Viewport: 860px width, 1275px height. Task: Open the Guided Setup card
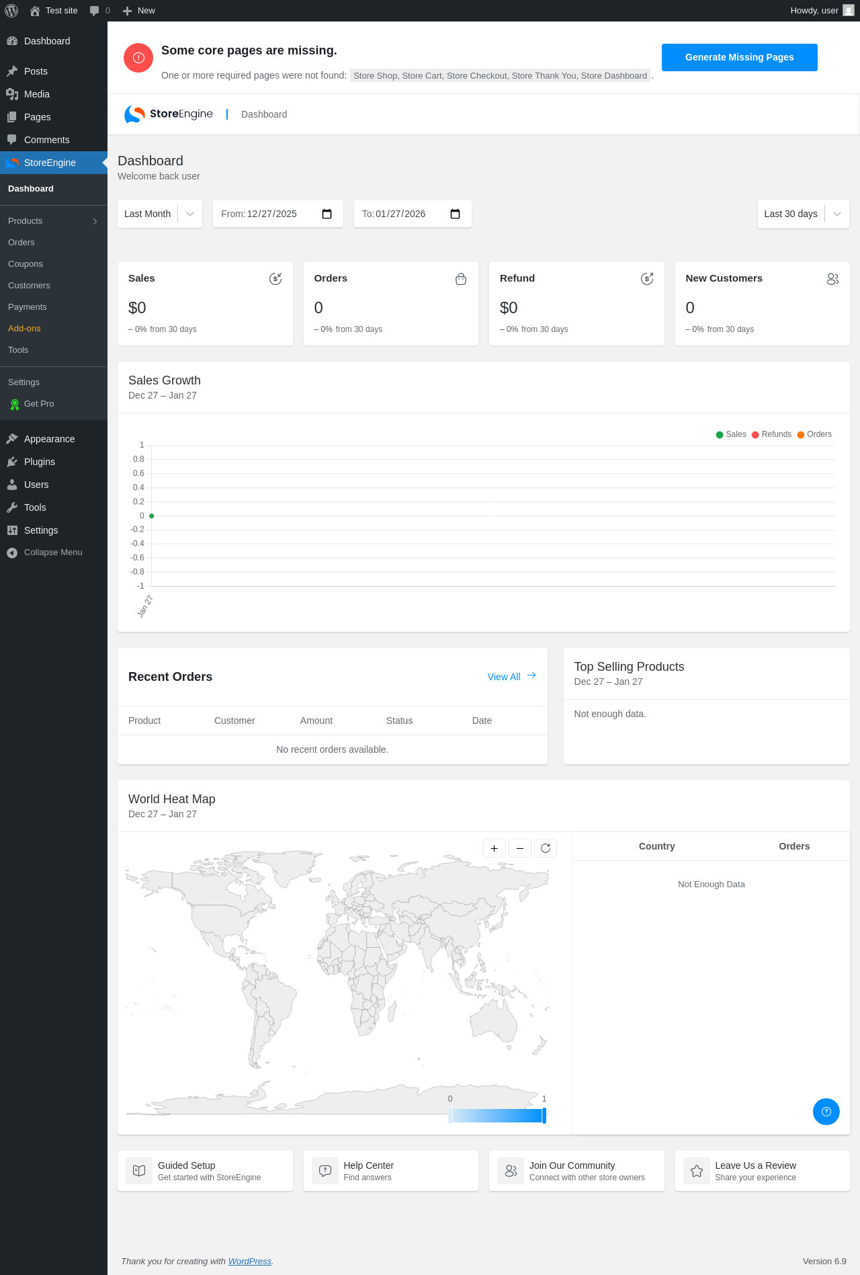pos(205,1171)
